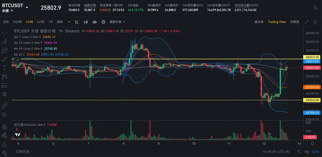Click the 指数价格 label

point(90,5)
